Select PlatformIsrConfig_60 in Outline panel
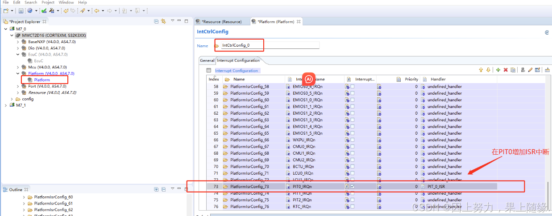 54,197
